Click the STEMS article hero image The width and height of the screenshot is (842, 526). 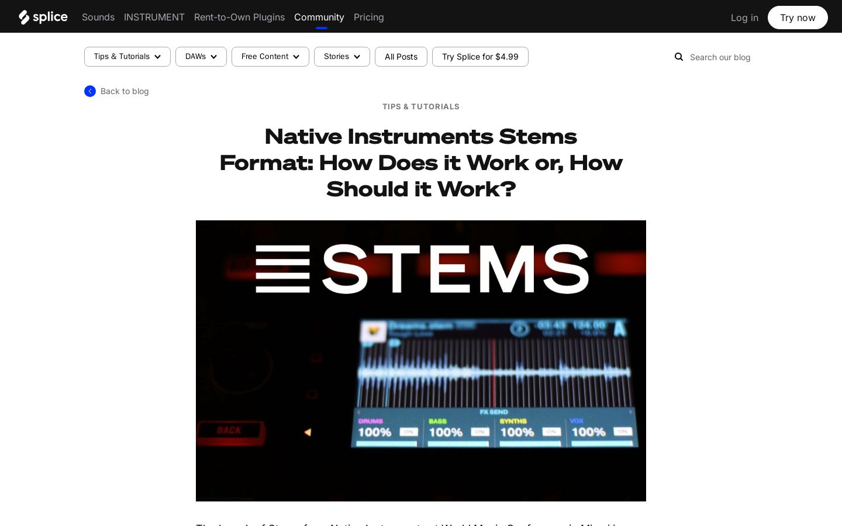(421, 361)
